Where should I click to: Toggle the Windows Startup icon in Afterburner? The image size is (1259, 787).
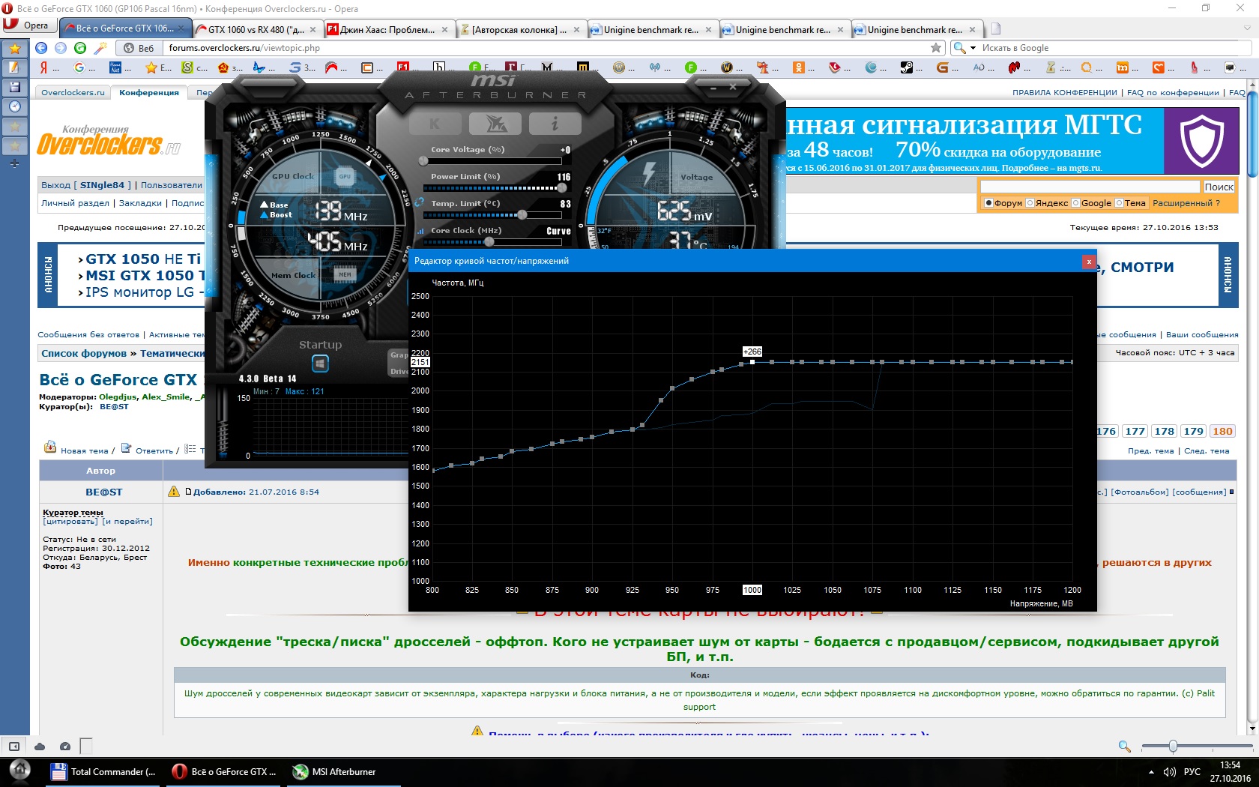(x=320, y=364)
